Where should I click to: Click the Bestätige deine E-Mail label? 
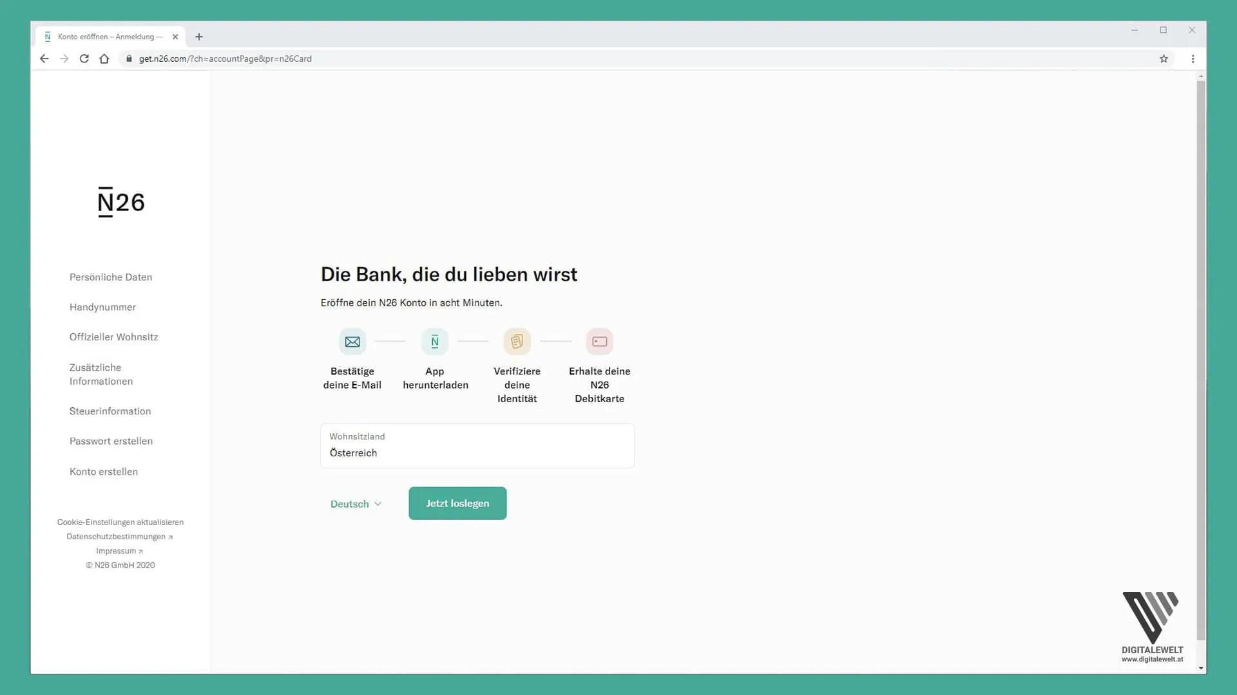[x=352, y=378]
